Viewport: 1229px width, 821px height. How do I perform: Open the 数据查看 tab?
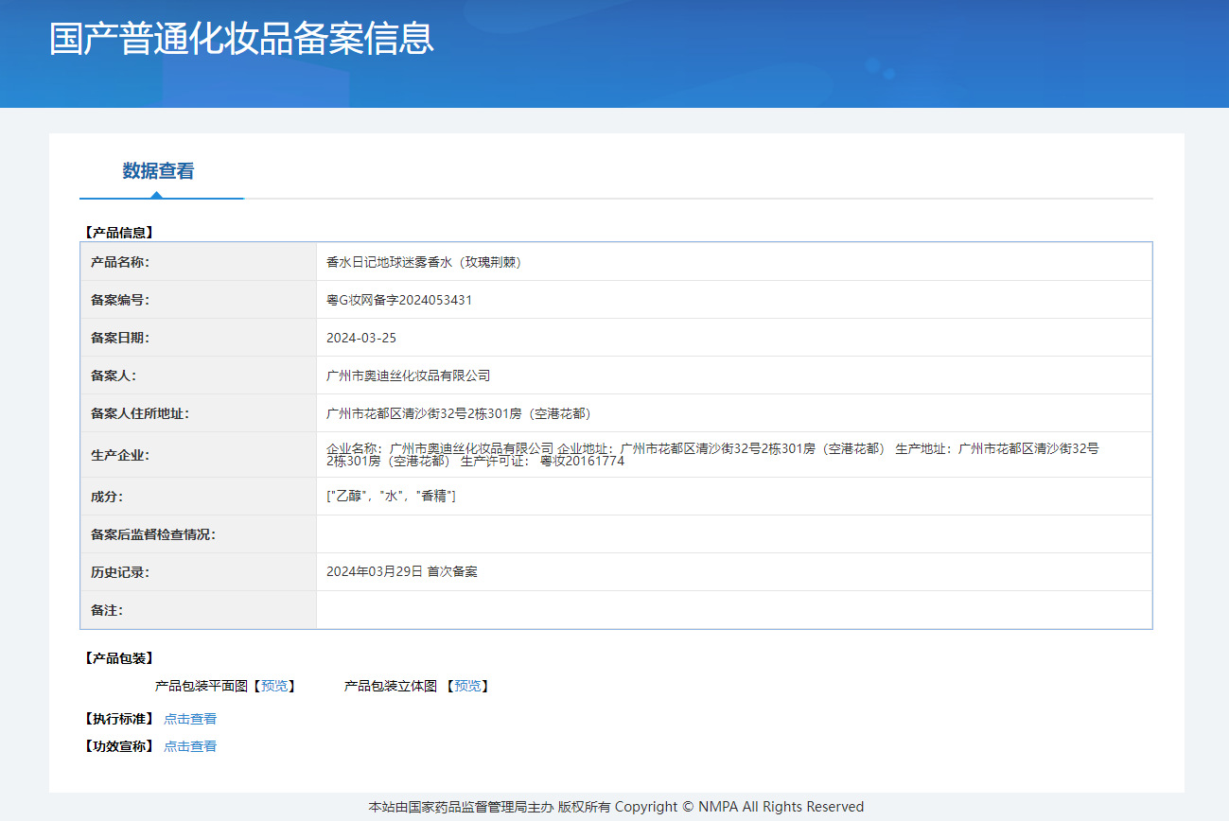click(x=158, y=171)
